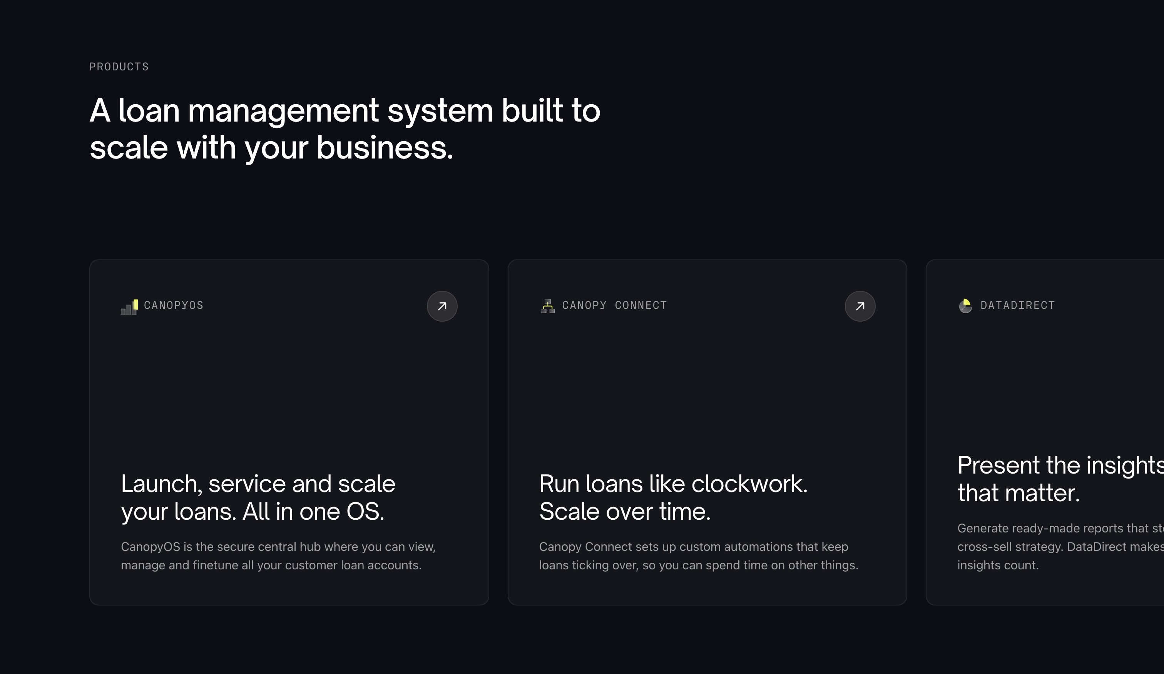Click "Run loans like clockwork" card heading

(x=674, y=498)
